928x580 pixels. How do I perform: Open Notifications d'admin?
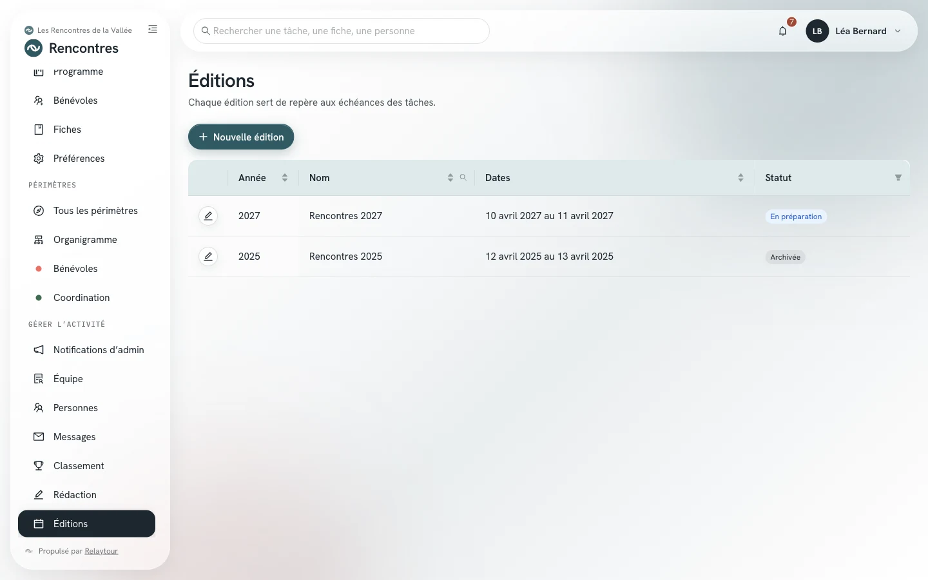point(86,350)
